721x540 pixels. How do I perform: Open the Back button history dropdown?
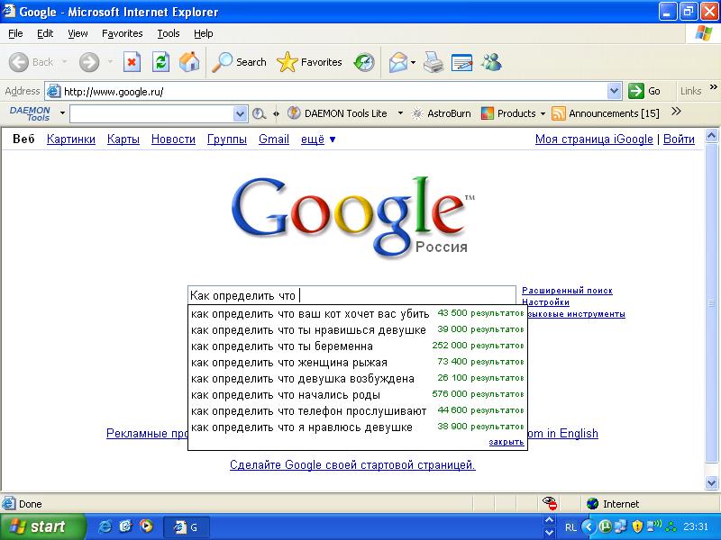click(64, 62)
